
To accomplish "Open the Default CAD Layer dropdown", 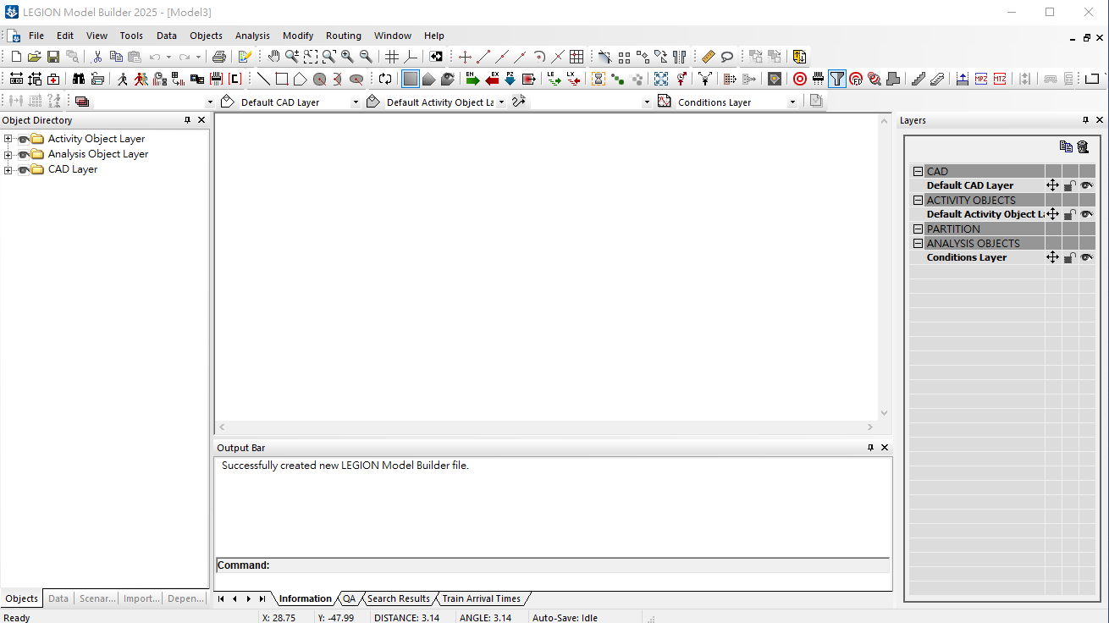I will [x=356, y=102].
